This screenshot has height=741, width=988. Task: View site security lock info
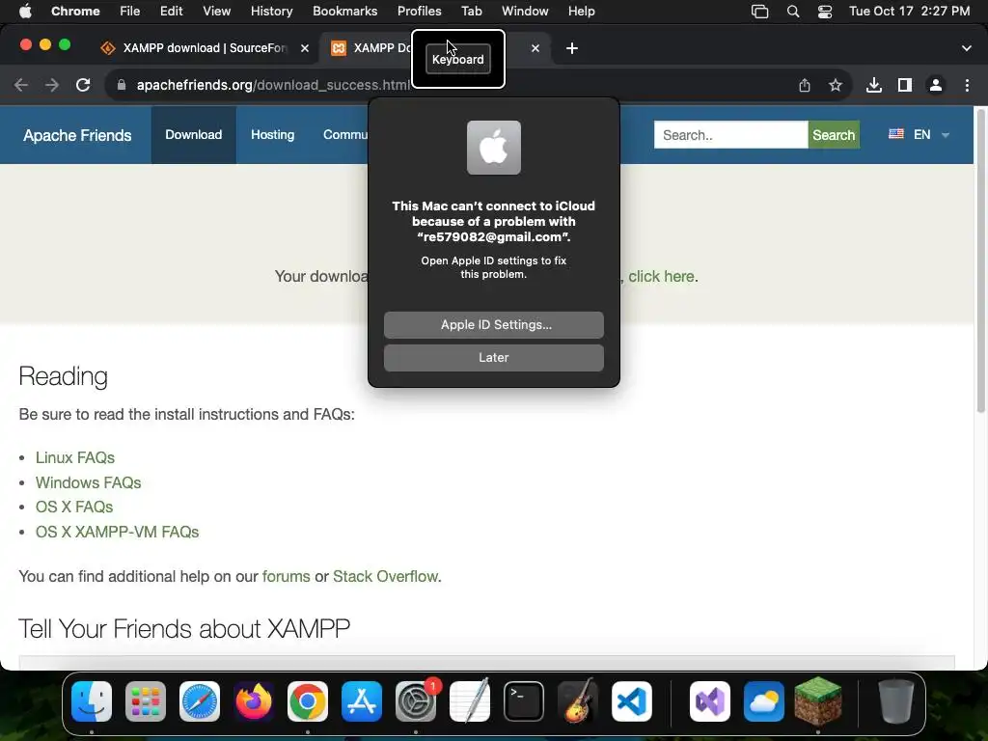(x=122, y=85)
